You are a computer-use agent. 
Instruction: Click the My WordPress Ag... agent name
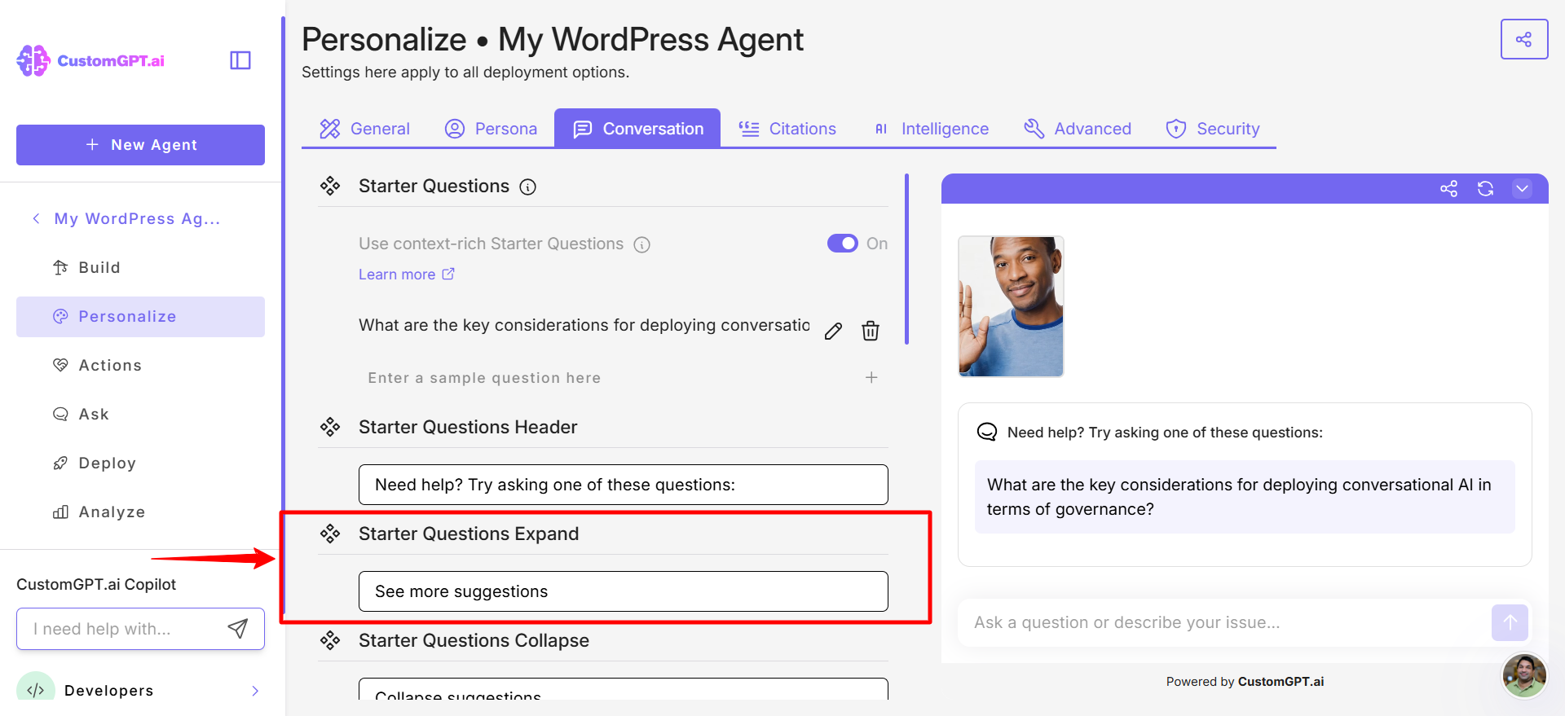(x=137, y=218)
